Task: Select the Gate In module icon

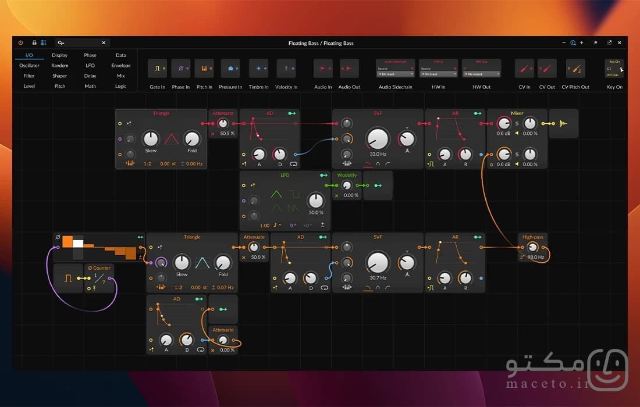Action: [x=157, y=69]
